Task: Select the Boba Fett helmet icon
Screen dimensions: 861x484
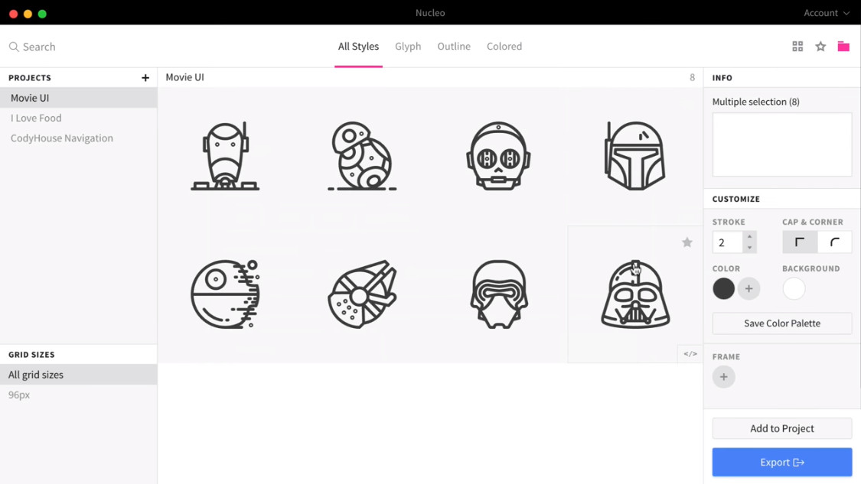Action: pos(635,156)
